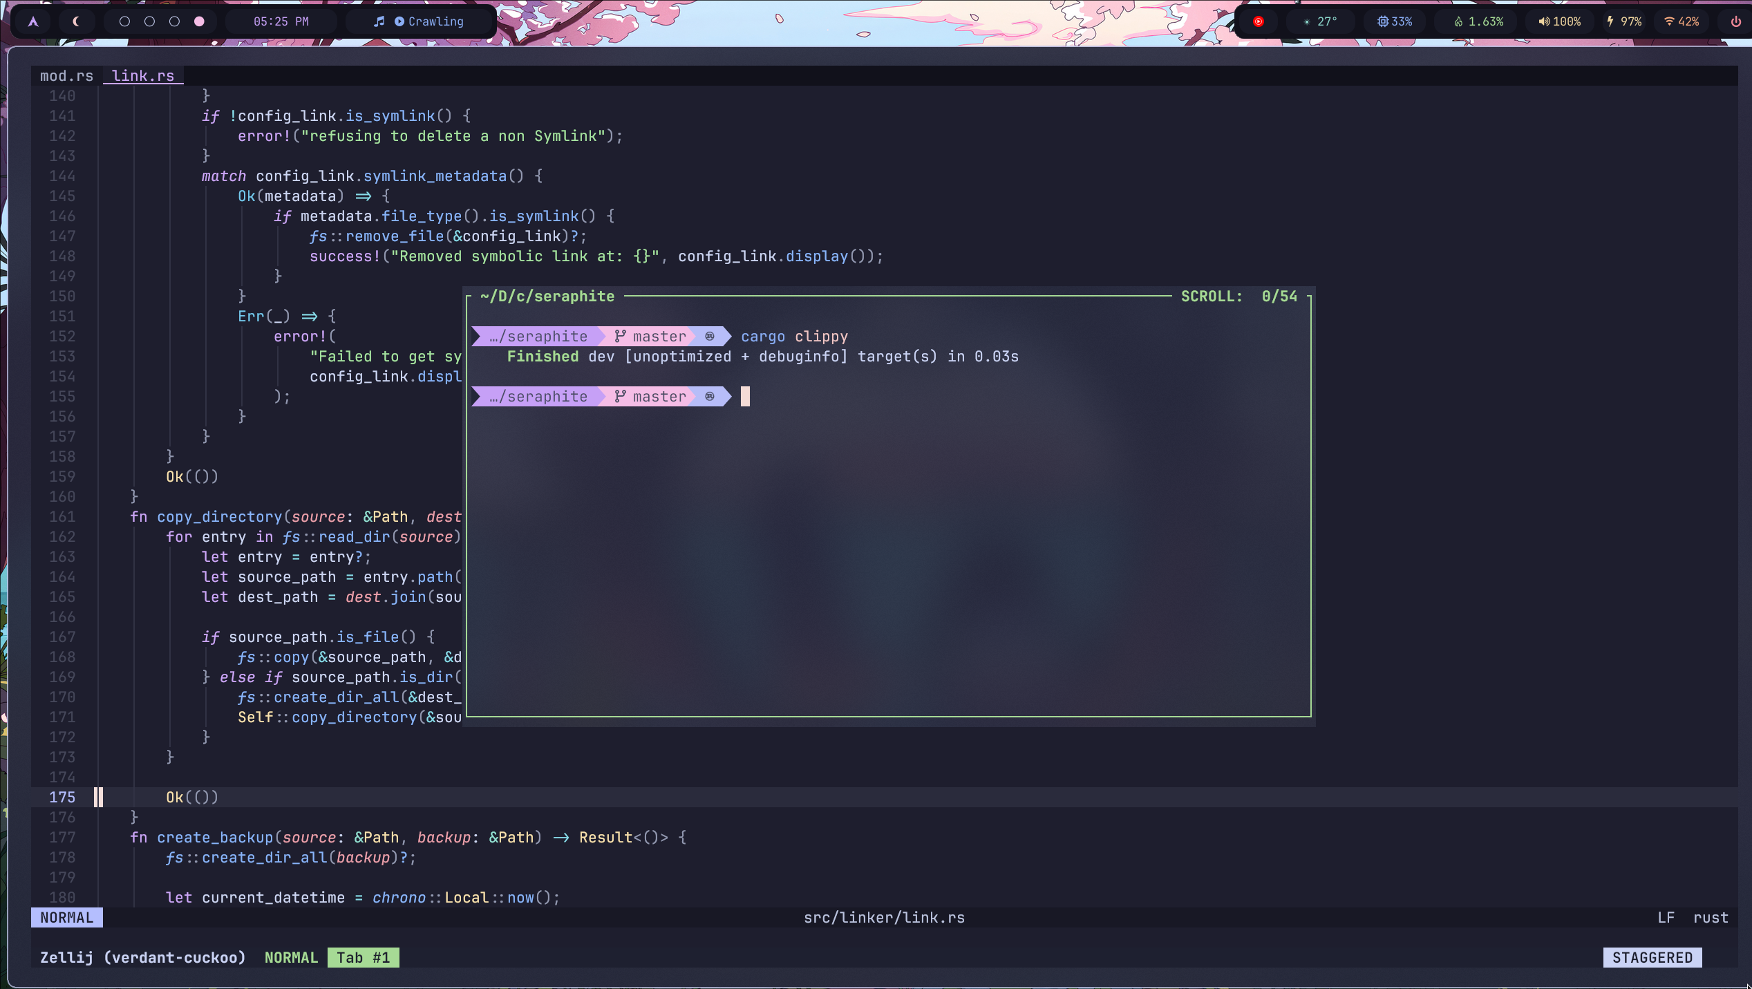Click the 05:25 PM clock widget
This screenshot has height=989, width=1752.
pyautogui.click(x=281, y=21)
